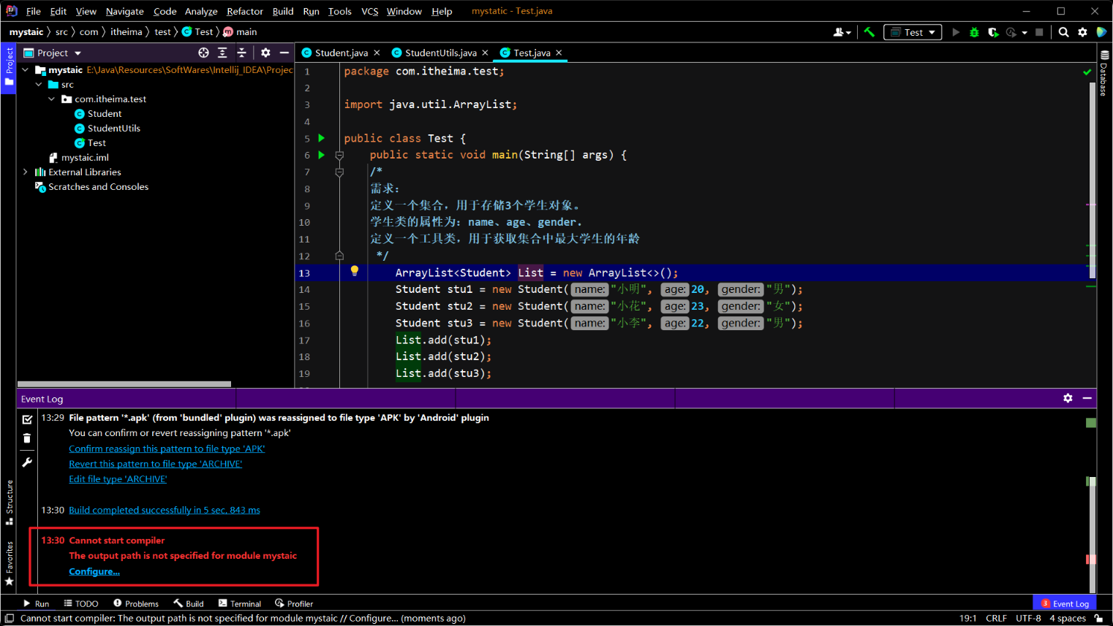
Task: Open the Problems tool window
Action: pyautogui.click(x=136, y=603)
